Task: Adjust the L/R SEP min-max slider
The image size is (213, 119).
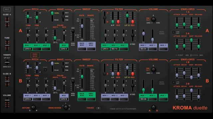Action: pyautogui.click(x=194, y=55)
